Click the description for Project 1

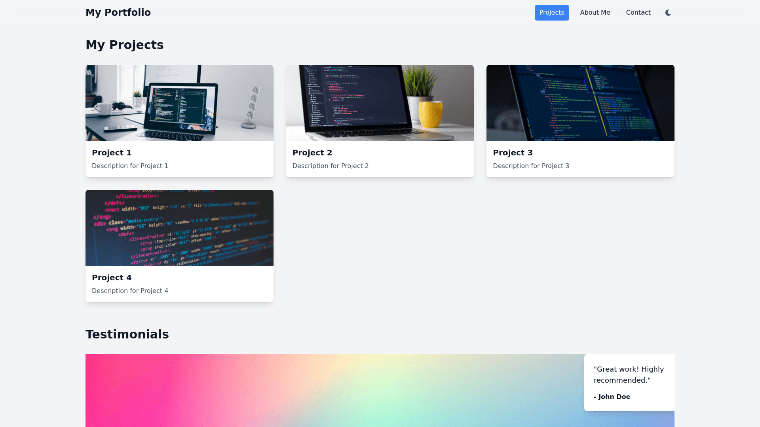pos(130,166)
